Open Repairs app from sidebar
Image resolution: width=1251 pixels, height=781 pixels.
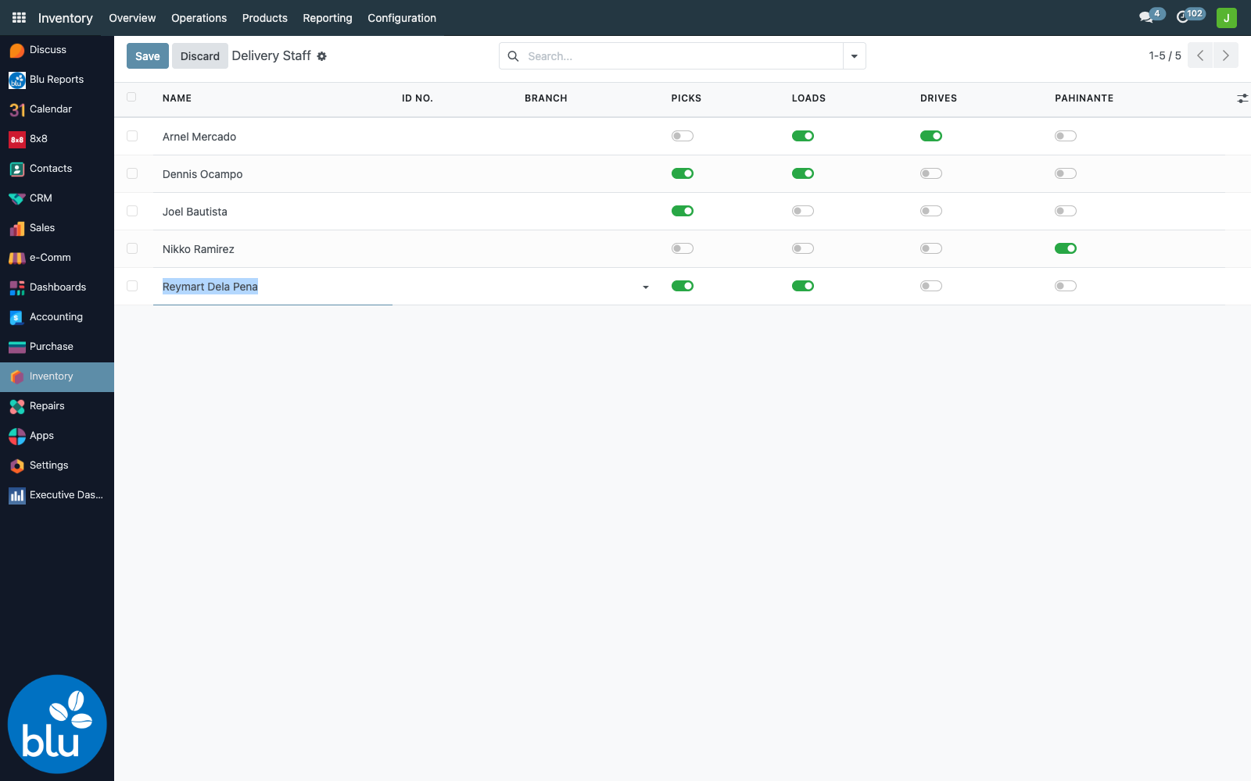[x=57, y=406]
